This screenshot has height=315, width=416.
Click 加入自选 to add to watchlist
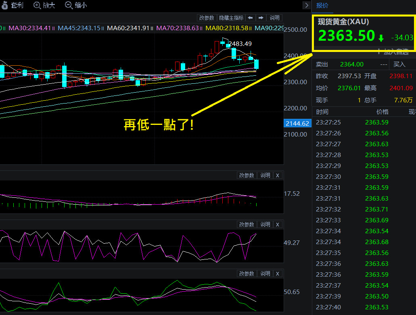(393, 52)
